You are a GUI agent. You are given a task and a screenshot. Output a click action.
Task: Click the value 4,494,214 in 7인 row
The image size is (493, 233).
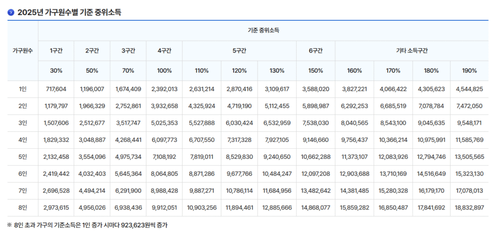pos(92,191)
